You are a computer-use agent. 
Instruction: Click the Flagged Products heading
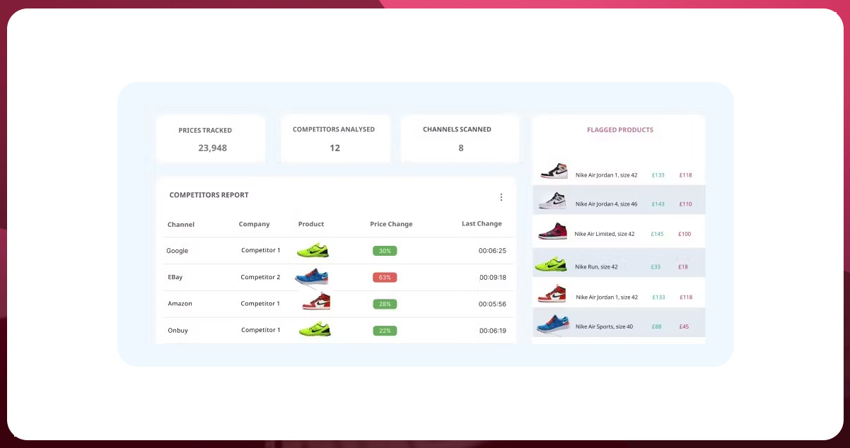(620, 130)
